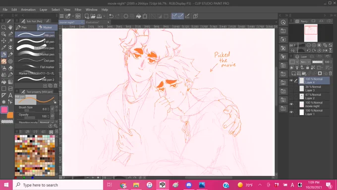Hide movie night layer eye
The width and height of the screenshot is (337, 190).
[291, 104]
